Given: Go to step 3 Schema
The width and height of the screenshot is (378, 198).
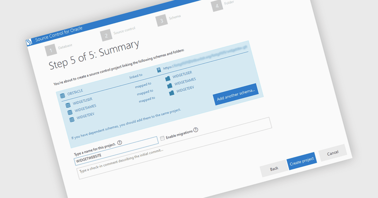Looking at the screenshot, I should pos(161,21).
